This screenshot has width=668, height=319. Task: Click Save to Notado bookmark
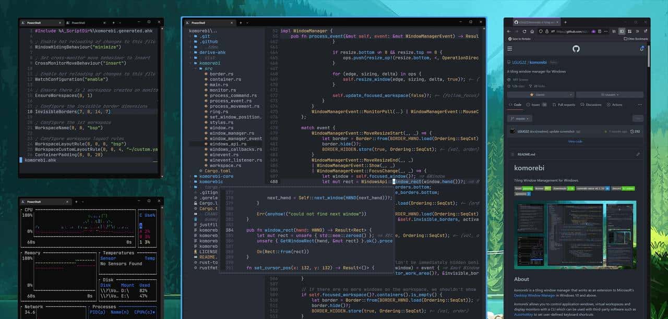pos(519,39)
